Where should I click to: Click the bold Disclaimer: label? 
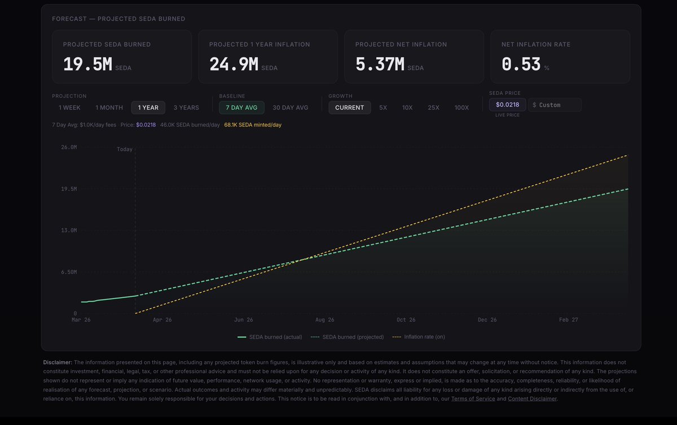click(x=58, y=362)
